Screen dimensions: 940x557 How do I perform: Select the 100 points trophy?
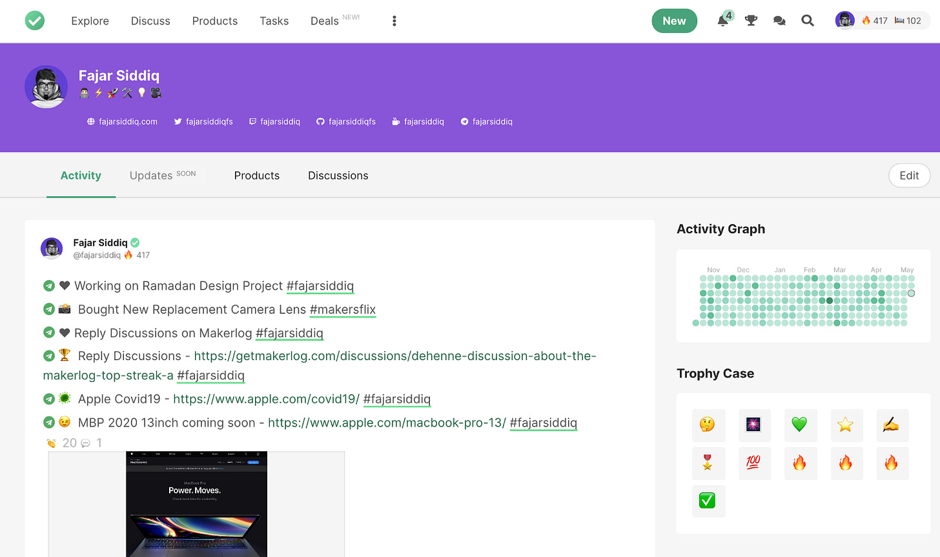[753, 463]
